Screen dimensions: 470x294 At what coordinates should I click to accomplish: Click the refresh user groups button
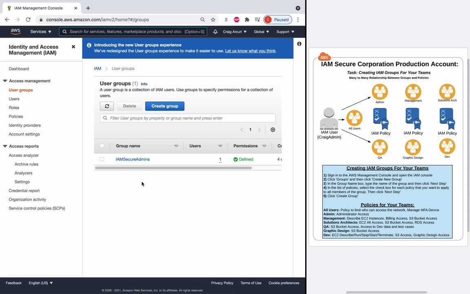click(107, 106)
